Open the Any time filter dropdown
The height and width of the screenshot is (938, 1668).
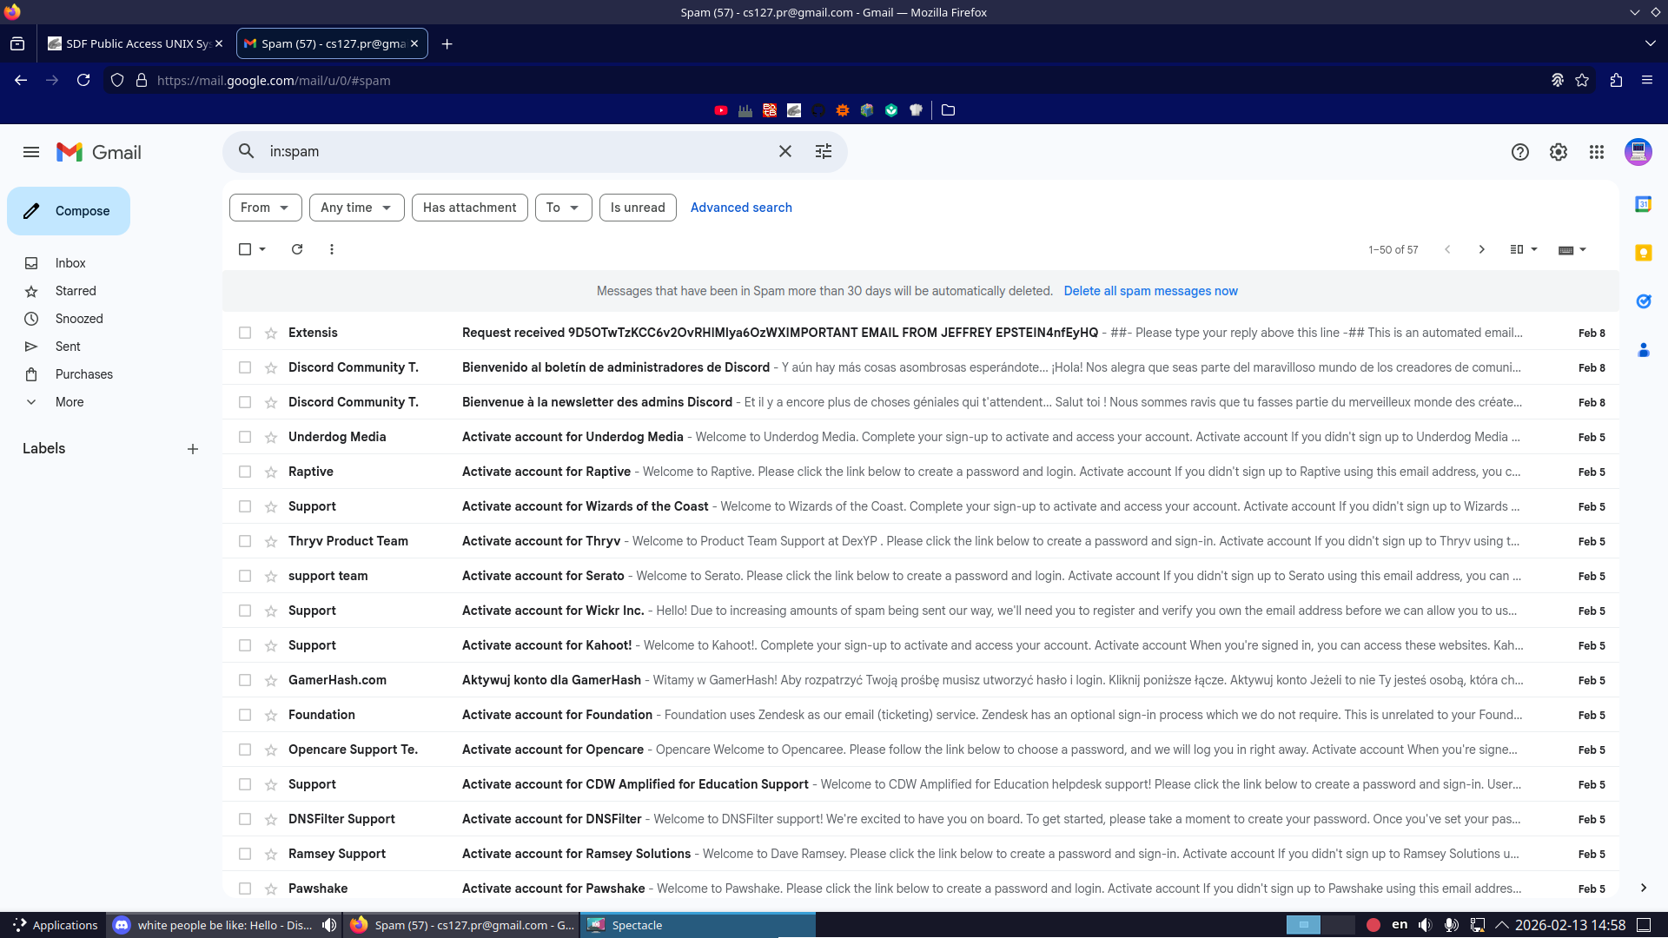click(356, 208)
